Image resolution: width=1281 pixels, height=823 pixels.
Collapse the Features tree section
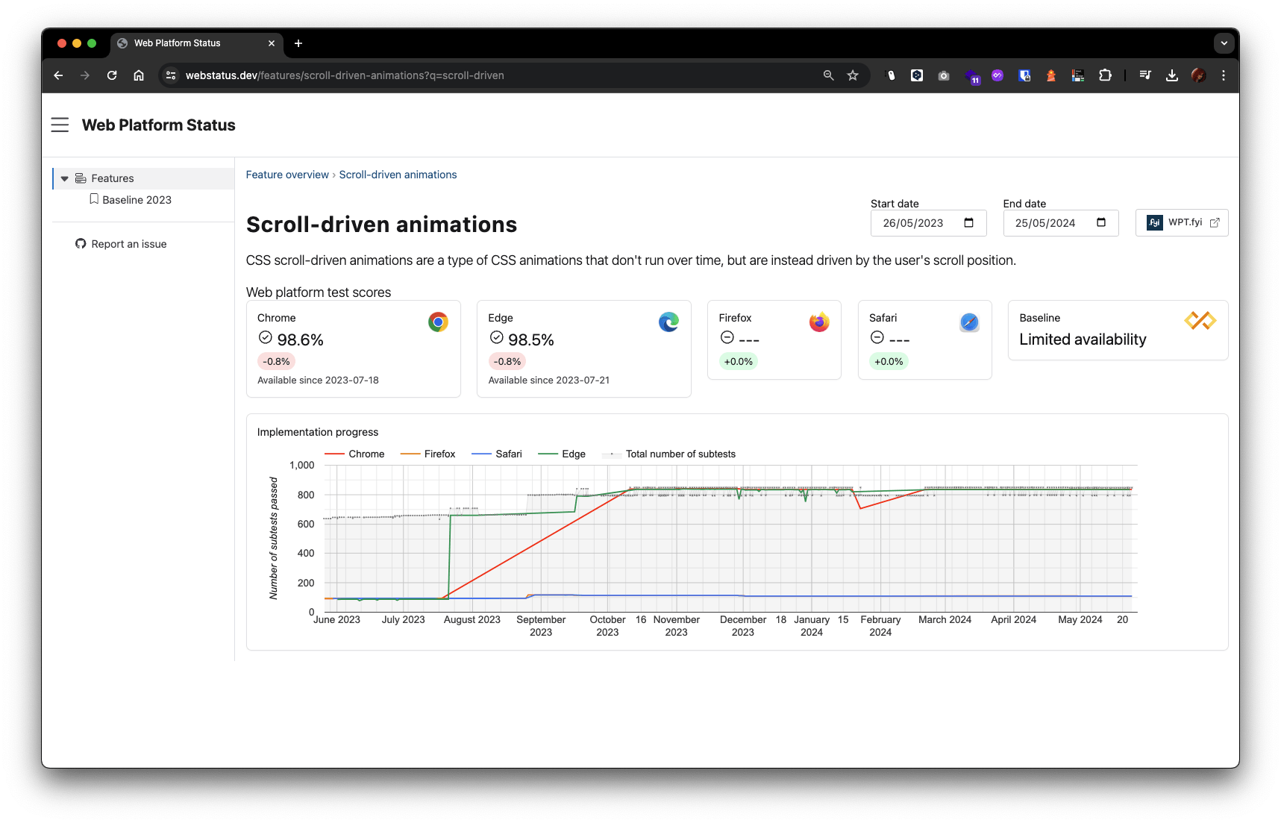(65, 178)
